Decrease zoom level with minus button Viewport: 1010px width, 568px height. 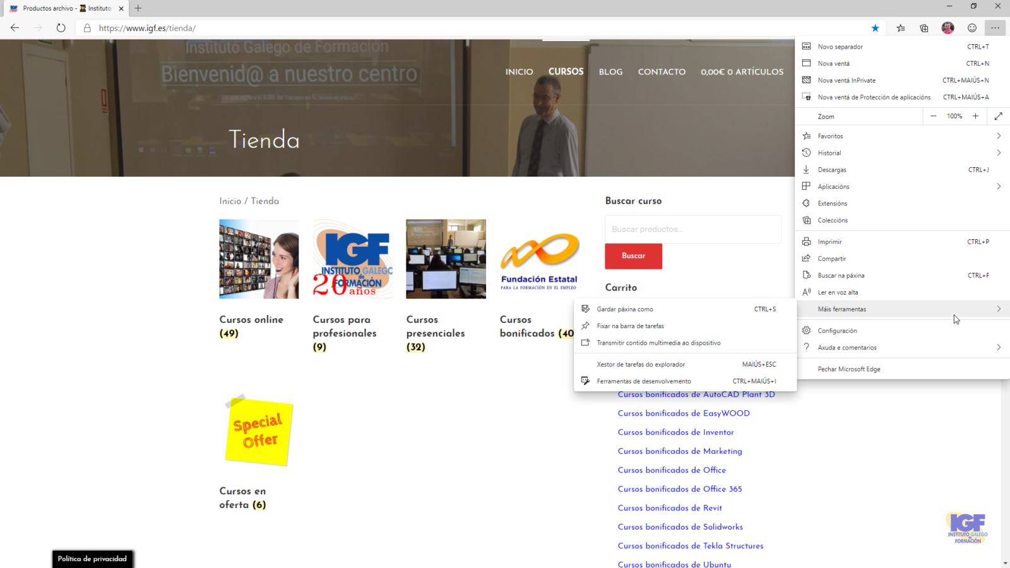point(933,116)
